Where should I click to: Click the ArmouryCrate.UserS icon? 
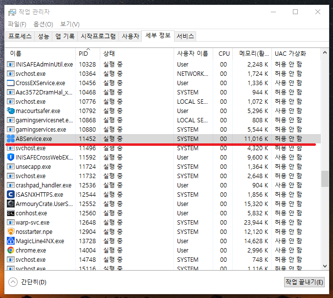(x=11, y=204)
